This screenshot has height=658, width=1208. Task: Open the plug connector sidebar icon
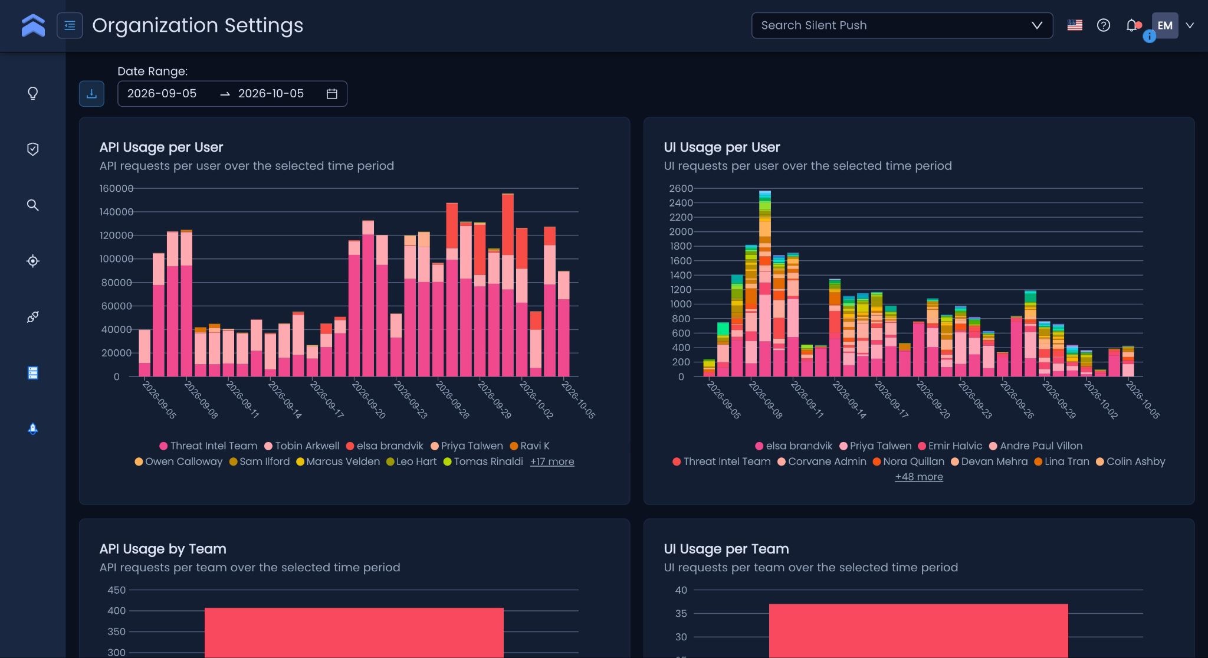(33, 317)
